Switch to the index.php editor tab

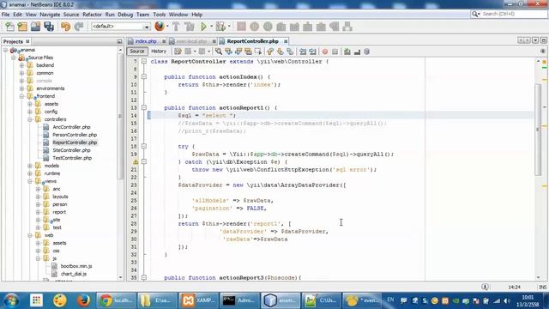coord(146,41)
